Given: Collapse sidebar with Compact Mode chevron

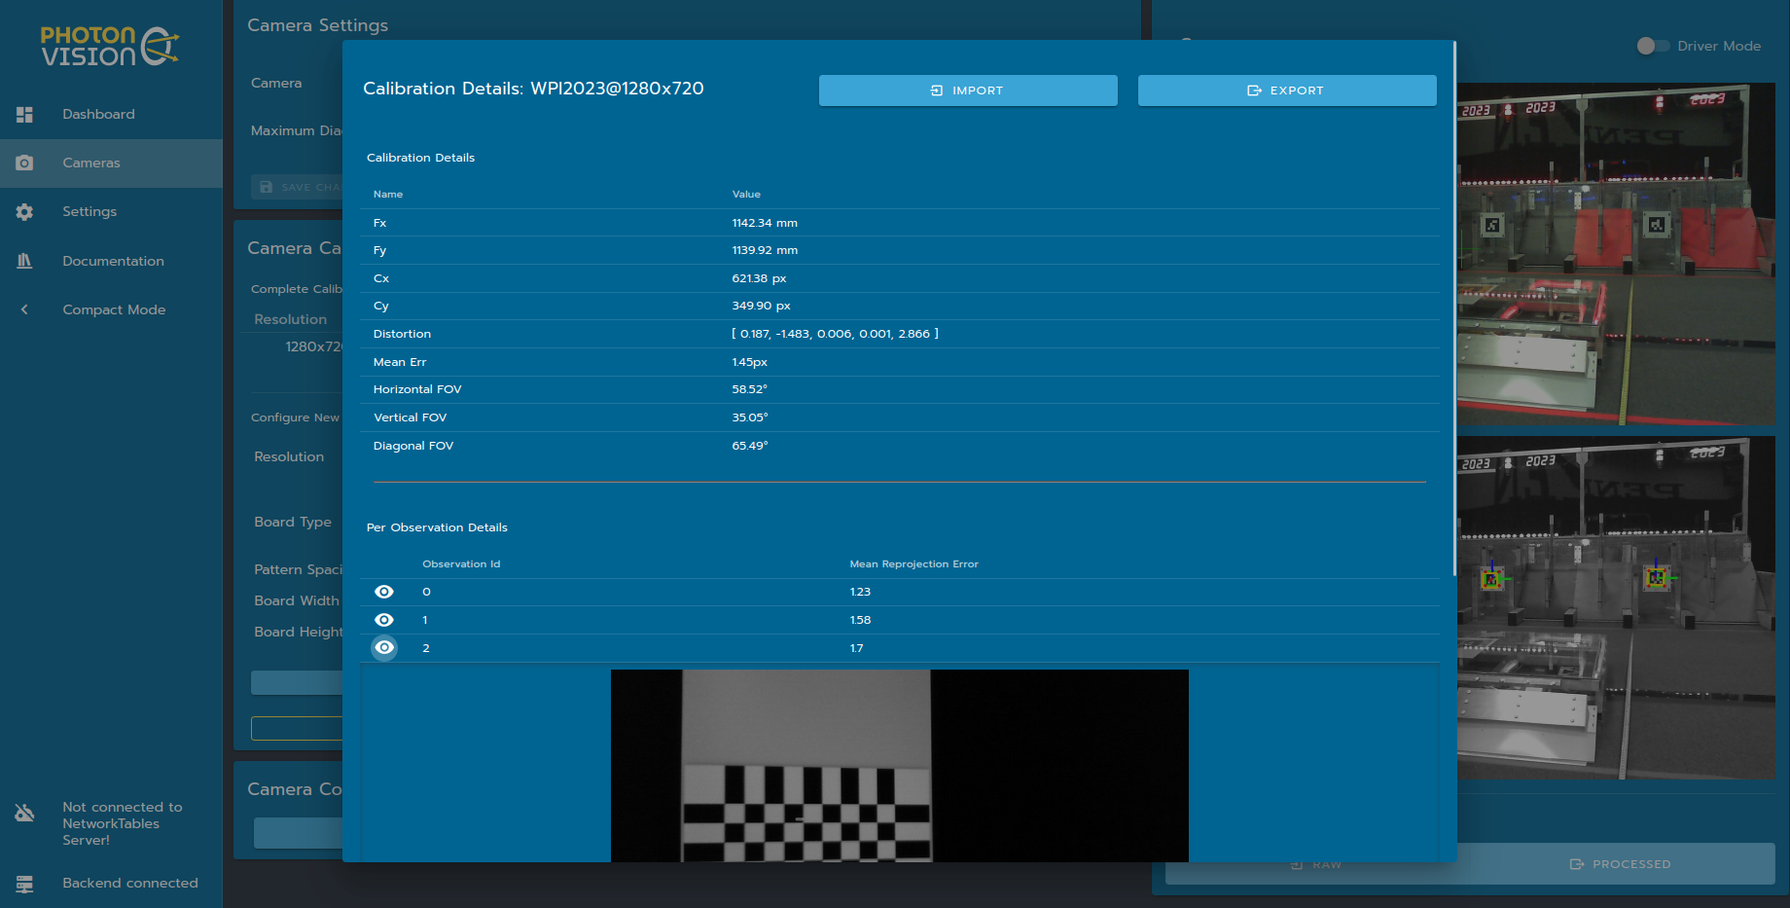Looking at the screenshot, I should [25, 309].
